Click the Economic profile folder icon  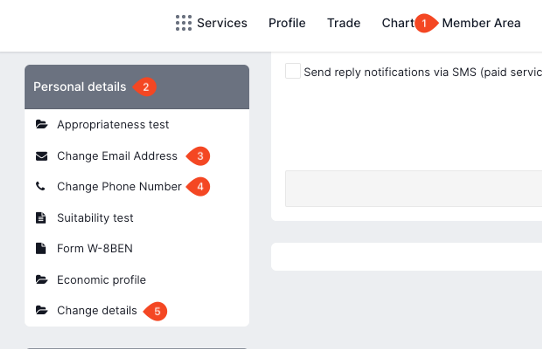[x=41, y=279]
